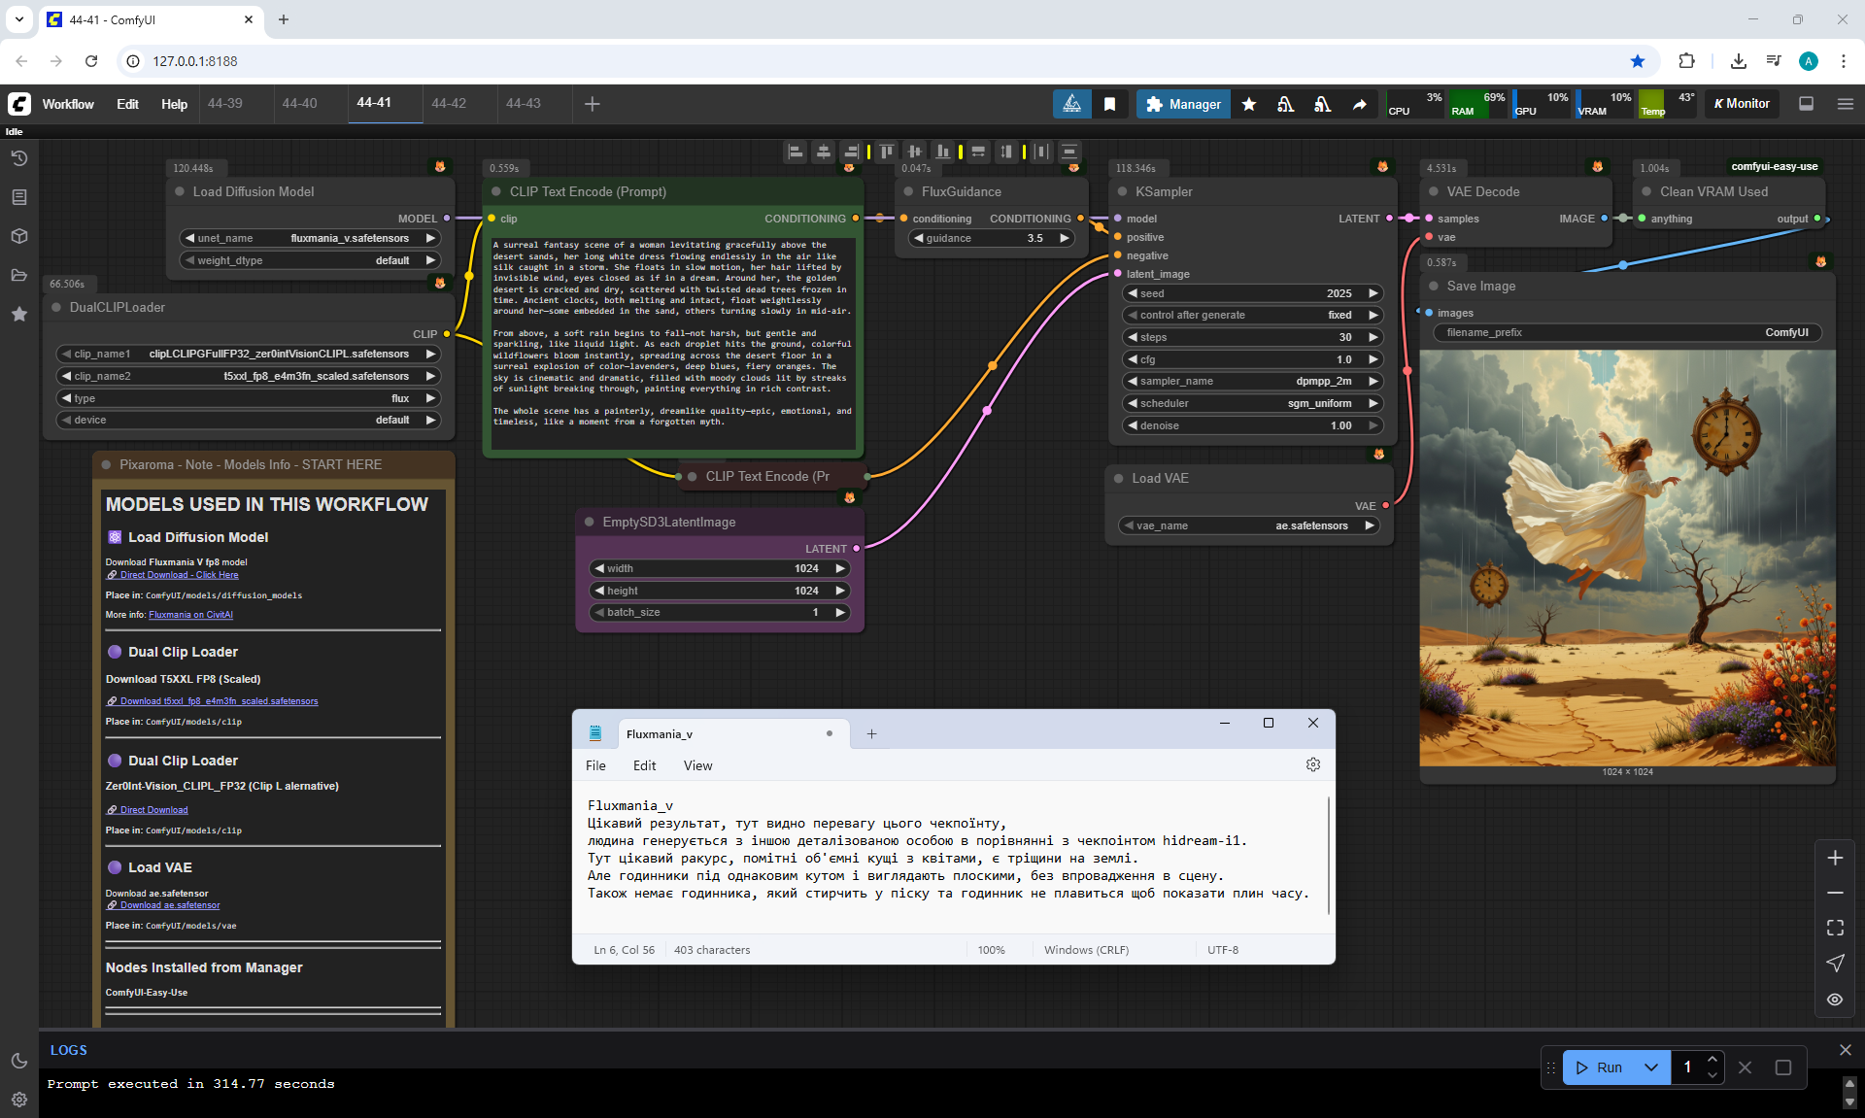Viewport: 1865px width, 1118px height.
Task: Toggle dark theme moon icon
Action: click(x=18, y=1061)
